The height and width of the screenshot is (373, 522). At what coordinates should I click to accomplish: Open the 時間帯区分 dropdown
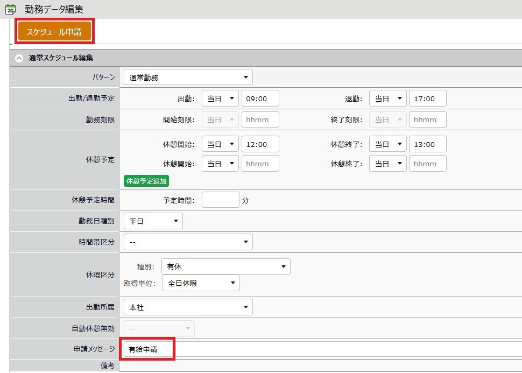(188, 242)
